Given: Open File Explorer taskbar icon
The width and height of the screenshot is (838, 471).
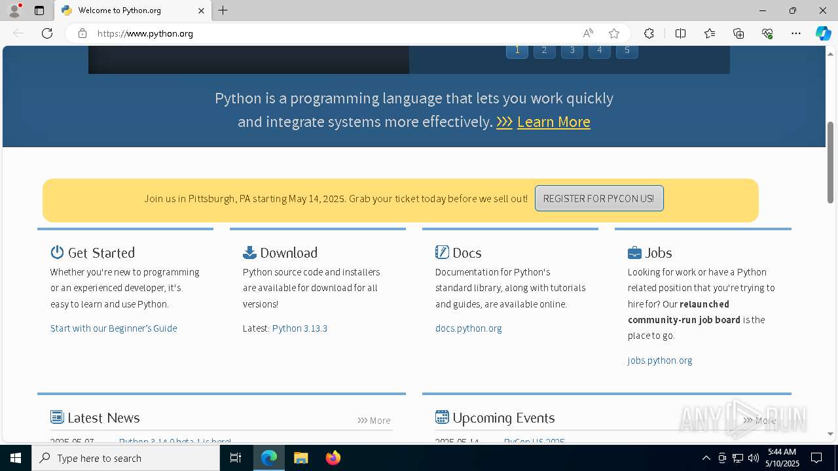Looking at the screenshot, I should pos(301,458).
